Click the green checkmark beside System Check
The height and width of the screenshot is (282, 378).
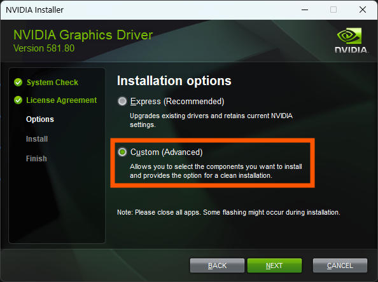pyautogui.click(x=18, y=83)
